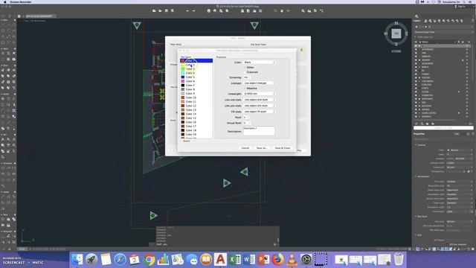Open the Linetype dropdown

[260, 83]
